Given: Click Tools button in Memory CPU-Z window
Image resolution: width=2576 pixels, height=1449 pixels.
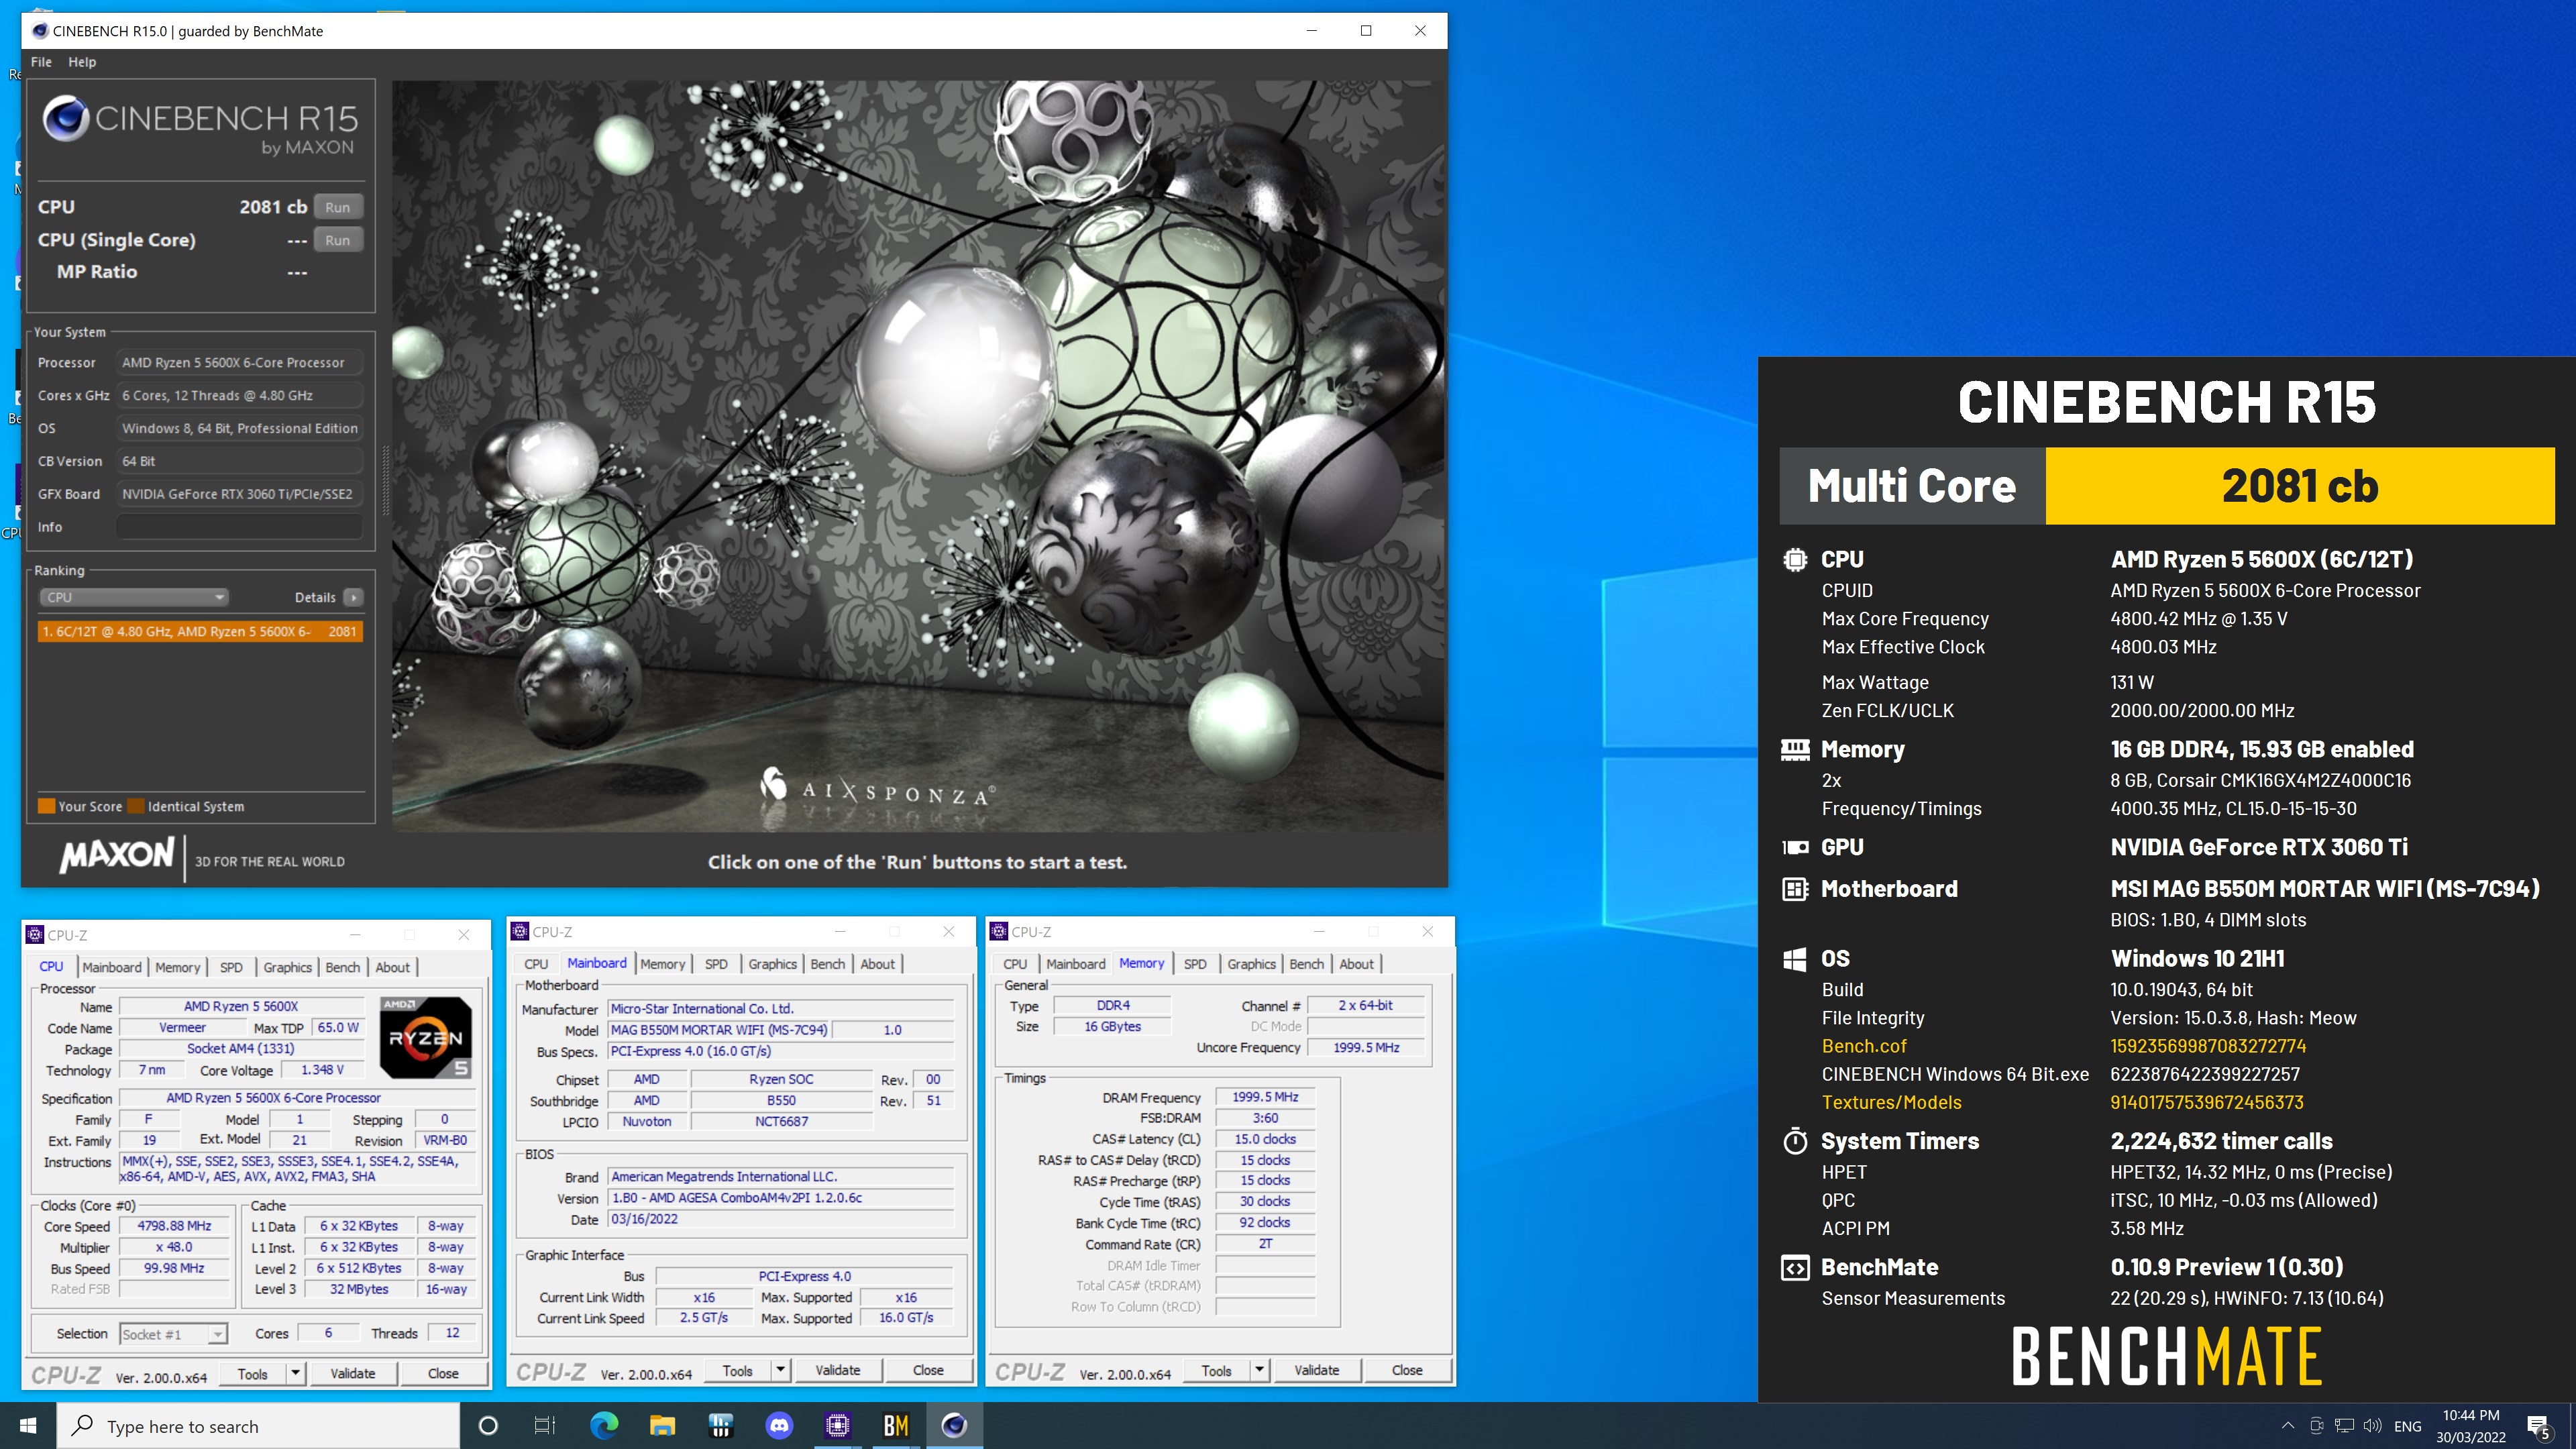Looking at the screenshot, I should click(x=1217, y=1370).
